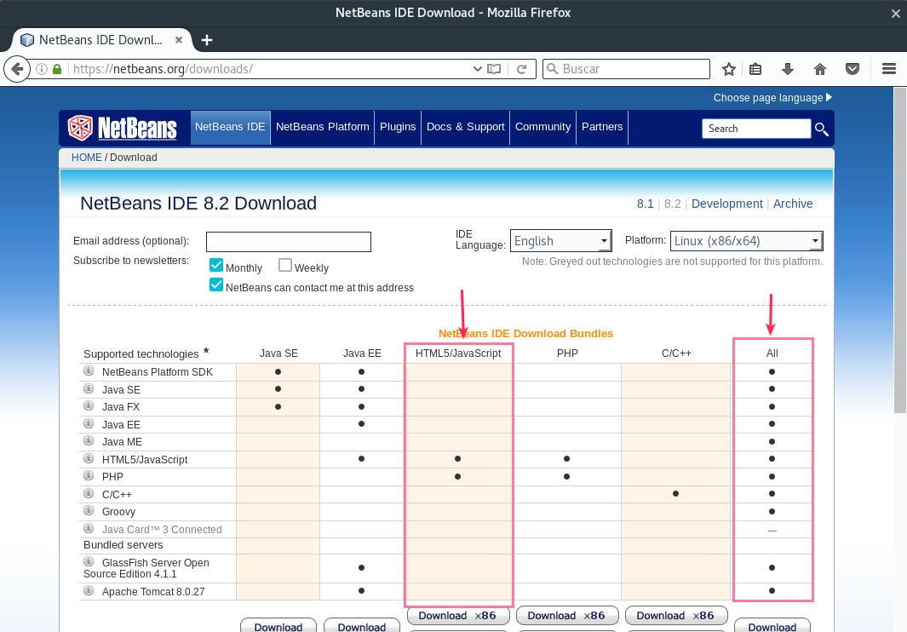Click Download x86 under HTML5/JavaScript
Viewport: 907px width, 632px height.
click(x=459, y=616)
